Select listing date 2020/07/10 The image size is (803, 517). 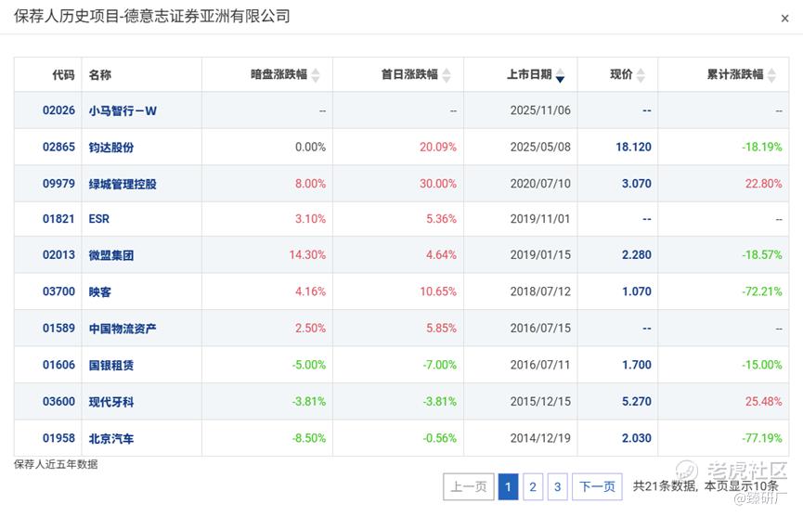point(540,184)
